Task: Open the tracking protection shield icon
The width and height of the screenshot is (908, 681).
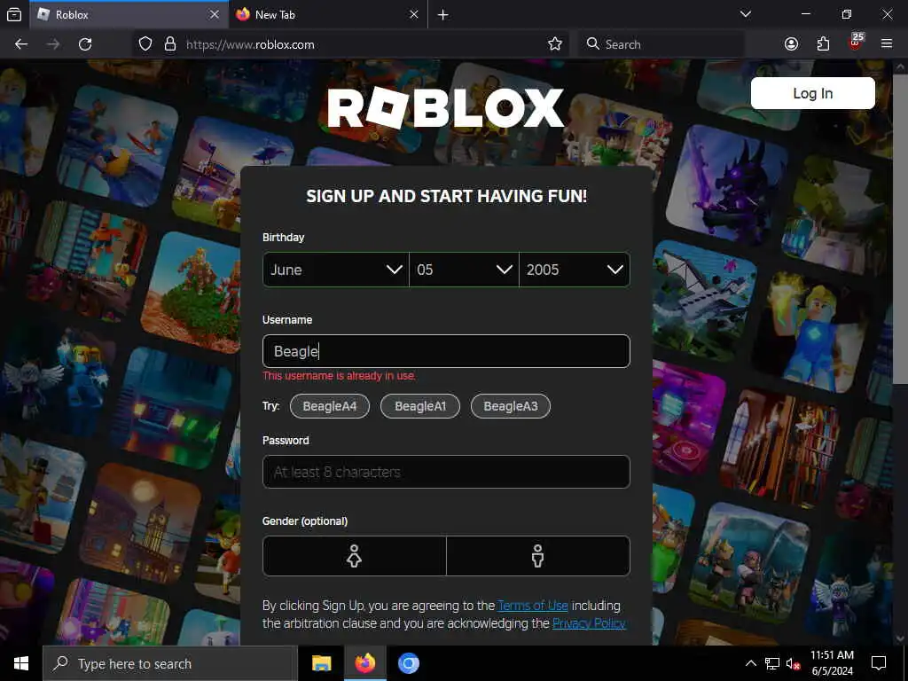Action: point(145,44)
